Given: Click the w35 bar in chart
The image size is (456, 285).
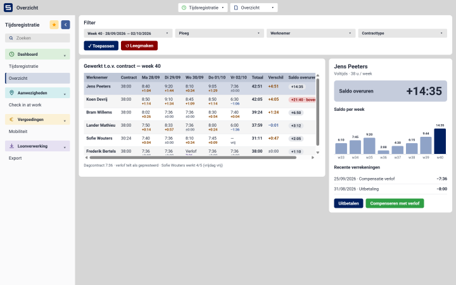Looking at the screenshot, I should pyautogui.click(x=369, y=146).
